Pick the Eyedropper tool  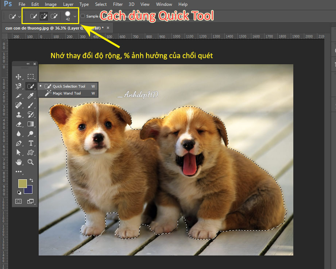click(31, 96)
